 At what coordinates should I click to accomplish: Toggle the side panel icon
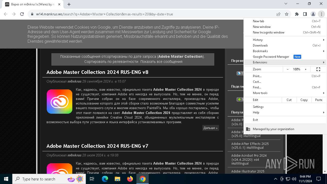pyautogui.click(x=305, y=14)
